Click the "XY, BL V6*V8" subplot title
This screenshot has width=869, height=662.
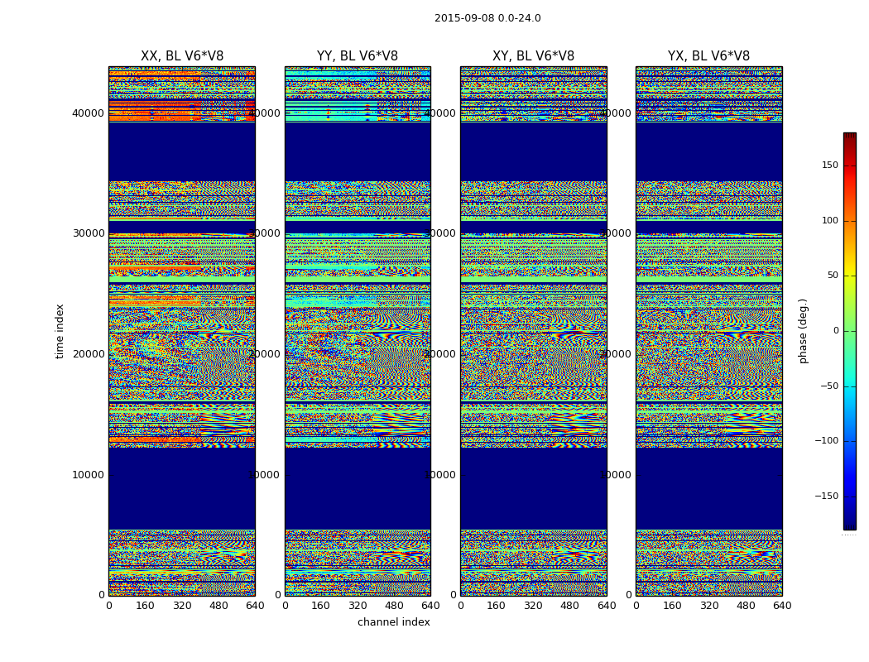pyautogui.click(x=533, y=56)
